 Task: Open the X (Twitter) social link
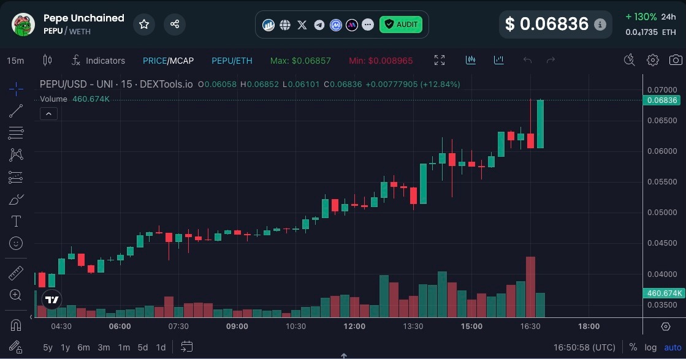(x=302, y=25)
